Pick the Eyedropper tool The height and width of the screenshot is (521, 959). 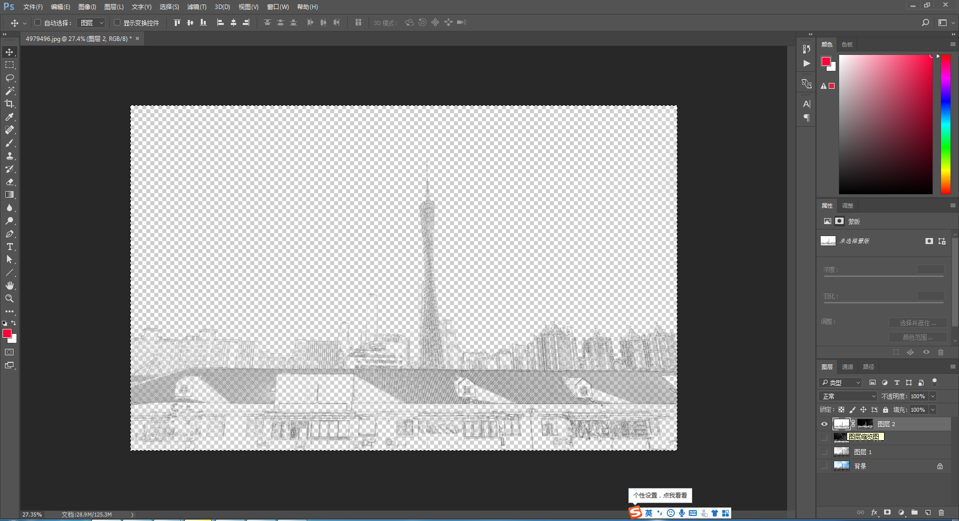click(x=9, y=117)
